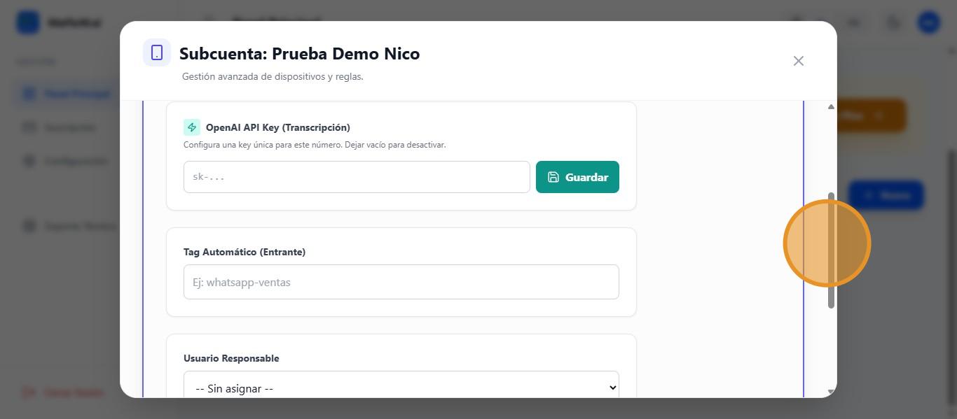Viewport: 957px width, 419px height.
Task: Click the Tag Automático (Entrante) text field
Action: [x=401, y=282]
